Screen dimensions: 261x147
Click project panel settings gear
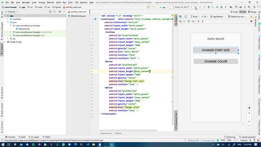60,12
